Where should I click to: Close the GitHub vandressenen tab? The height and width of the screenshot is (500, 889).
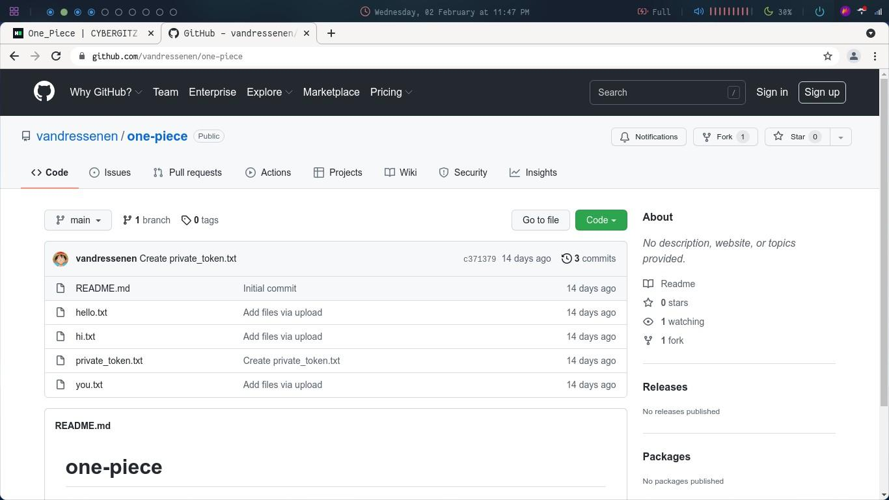click(307, 33)
